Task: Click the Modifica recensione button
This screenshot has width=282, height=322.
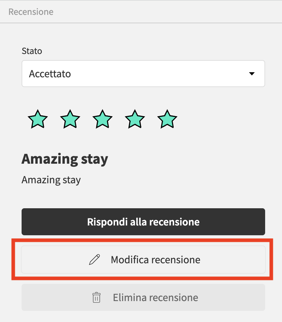Action: point(143,260)
